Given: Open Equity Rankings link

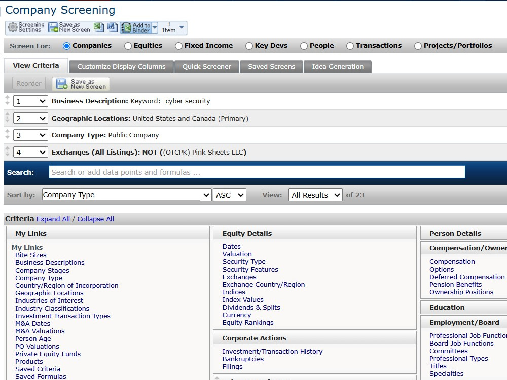Looking at the screenshot, I should [x=248, y=322].
